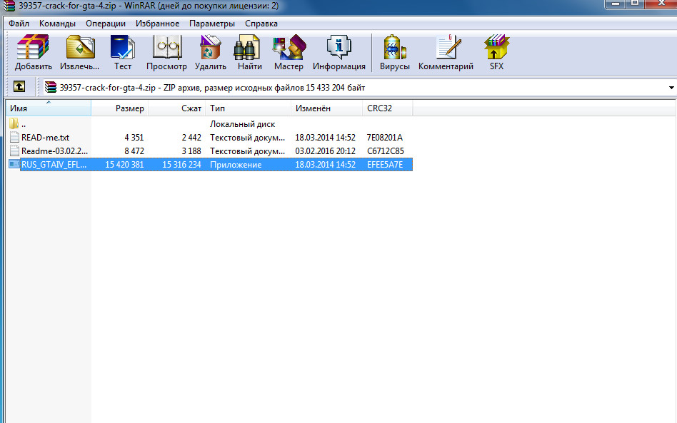Click the READ-me.txt file icon
Image resolution: width=677 pixels, height=423 pixels.
[x=14, y=137]
